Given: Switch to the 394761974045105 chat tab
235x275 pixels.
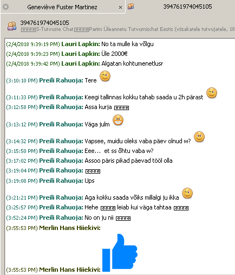Looking at the screenshot, I should coord(187,7).
